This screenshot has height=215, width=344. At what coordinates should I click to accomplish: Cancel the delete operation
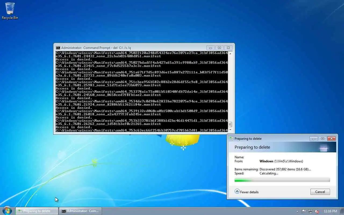pyautogui.click(x=320, y=192)
